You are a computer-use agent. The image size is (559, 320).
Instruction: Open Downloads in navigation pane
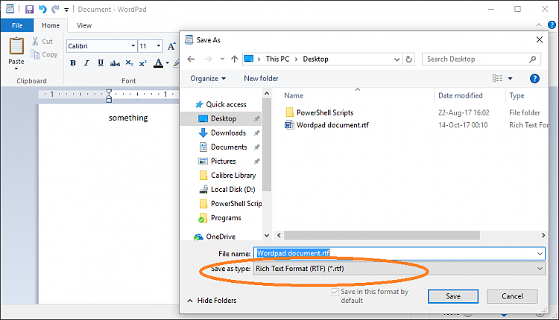click(228, 132)
